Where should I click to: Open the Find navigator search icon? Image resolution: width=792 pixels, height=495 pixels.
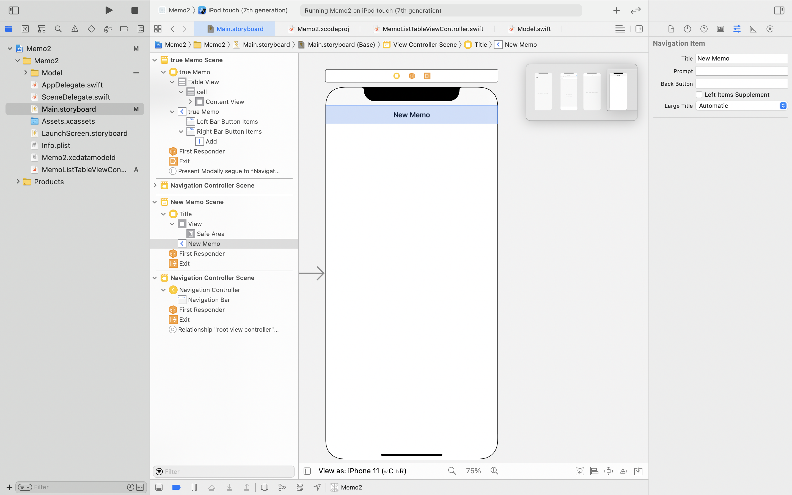(58, 29)
